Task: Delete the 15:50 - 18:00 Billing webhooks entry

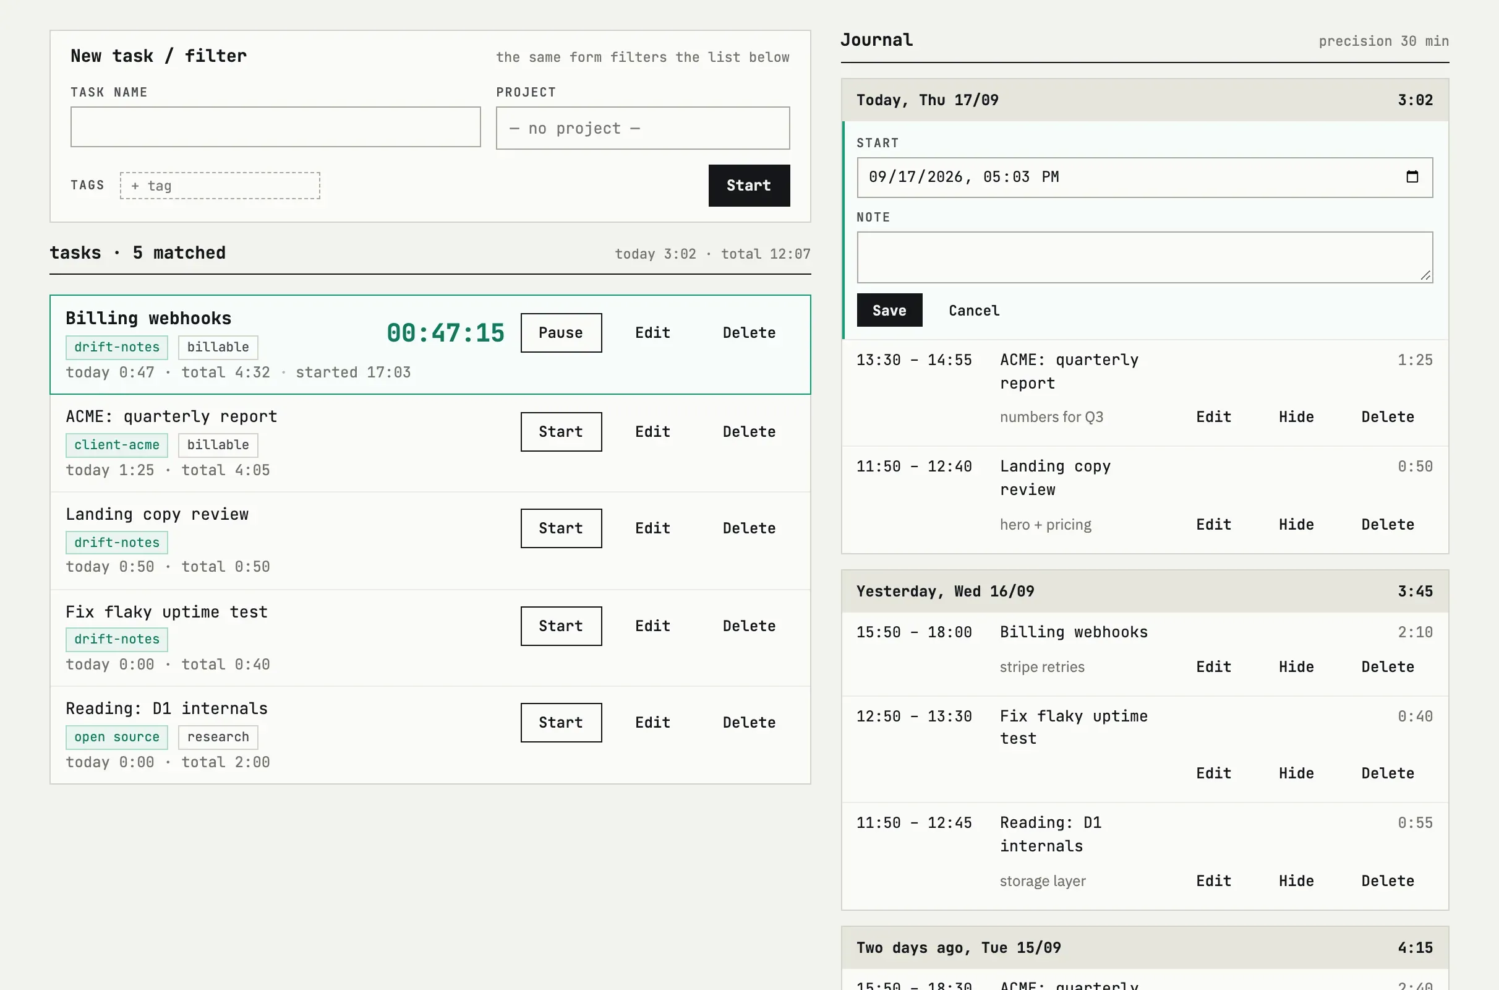Action: [x=1387, y=668]
